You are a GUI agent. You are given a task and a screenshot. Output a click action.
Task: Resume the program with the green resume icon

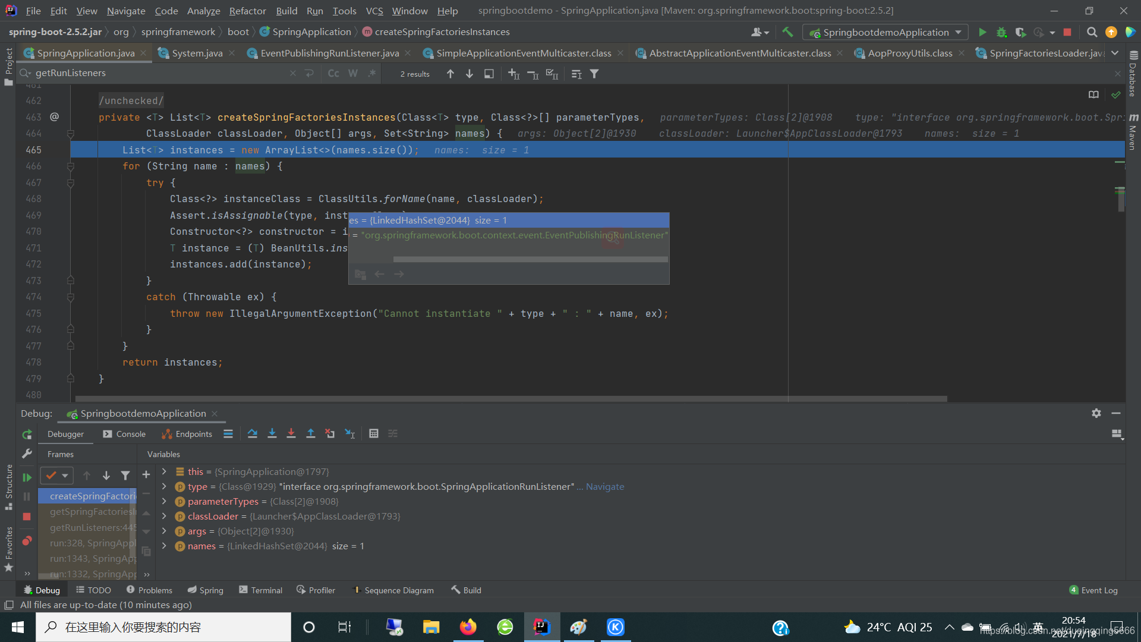point(27,477)
